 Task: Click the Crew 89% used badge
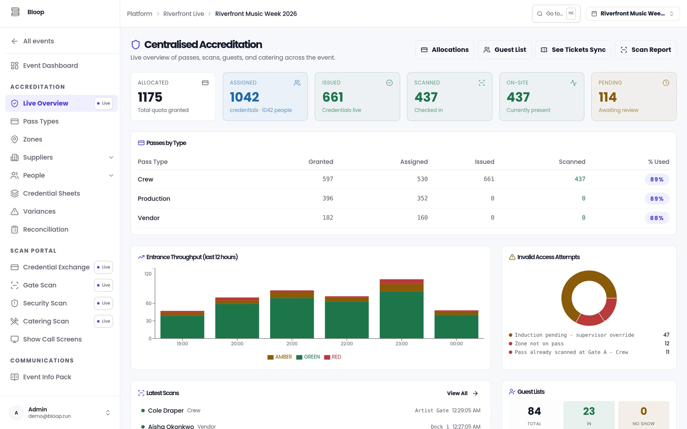[x=657, y=179]
